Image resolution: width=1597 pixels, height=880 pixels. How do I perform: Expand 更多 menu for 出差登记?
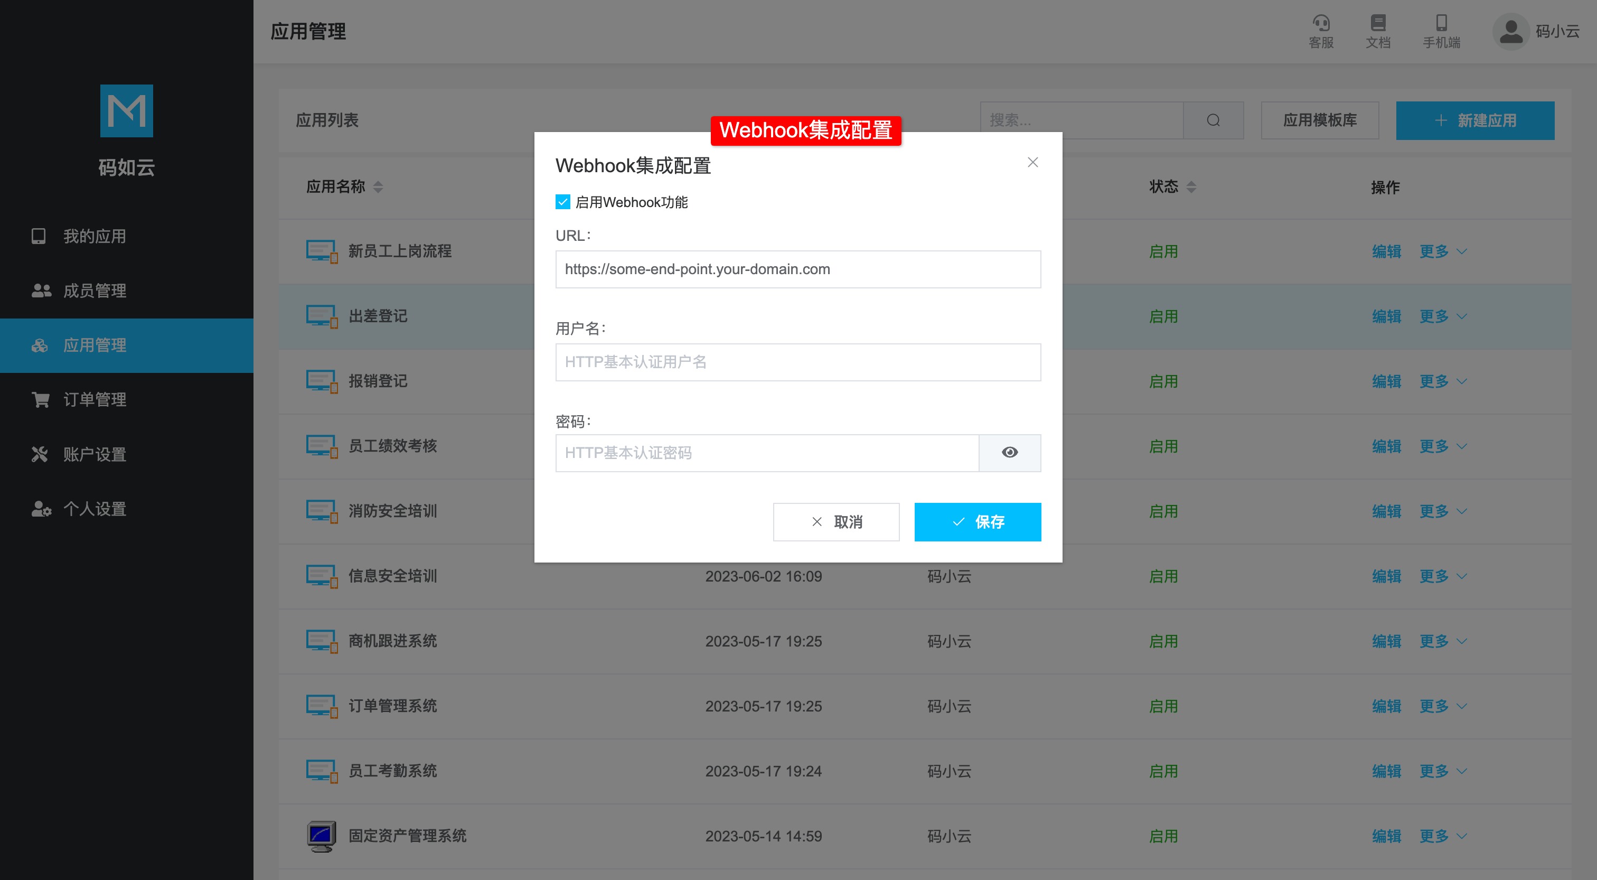tap(1443, 316)
